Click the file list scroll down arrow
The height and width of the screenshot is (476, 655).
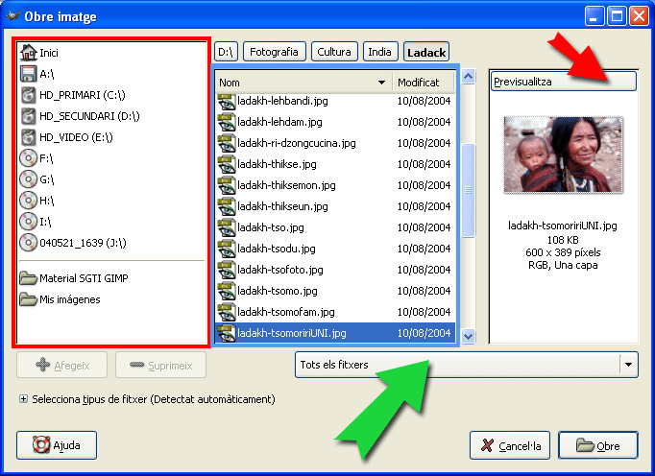tap(469, 336)
